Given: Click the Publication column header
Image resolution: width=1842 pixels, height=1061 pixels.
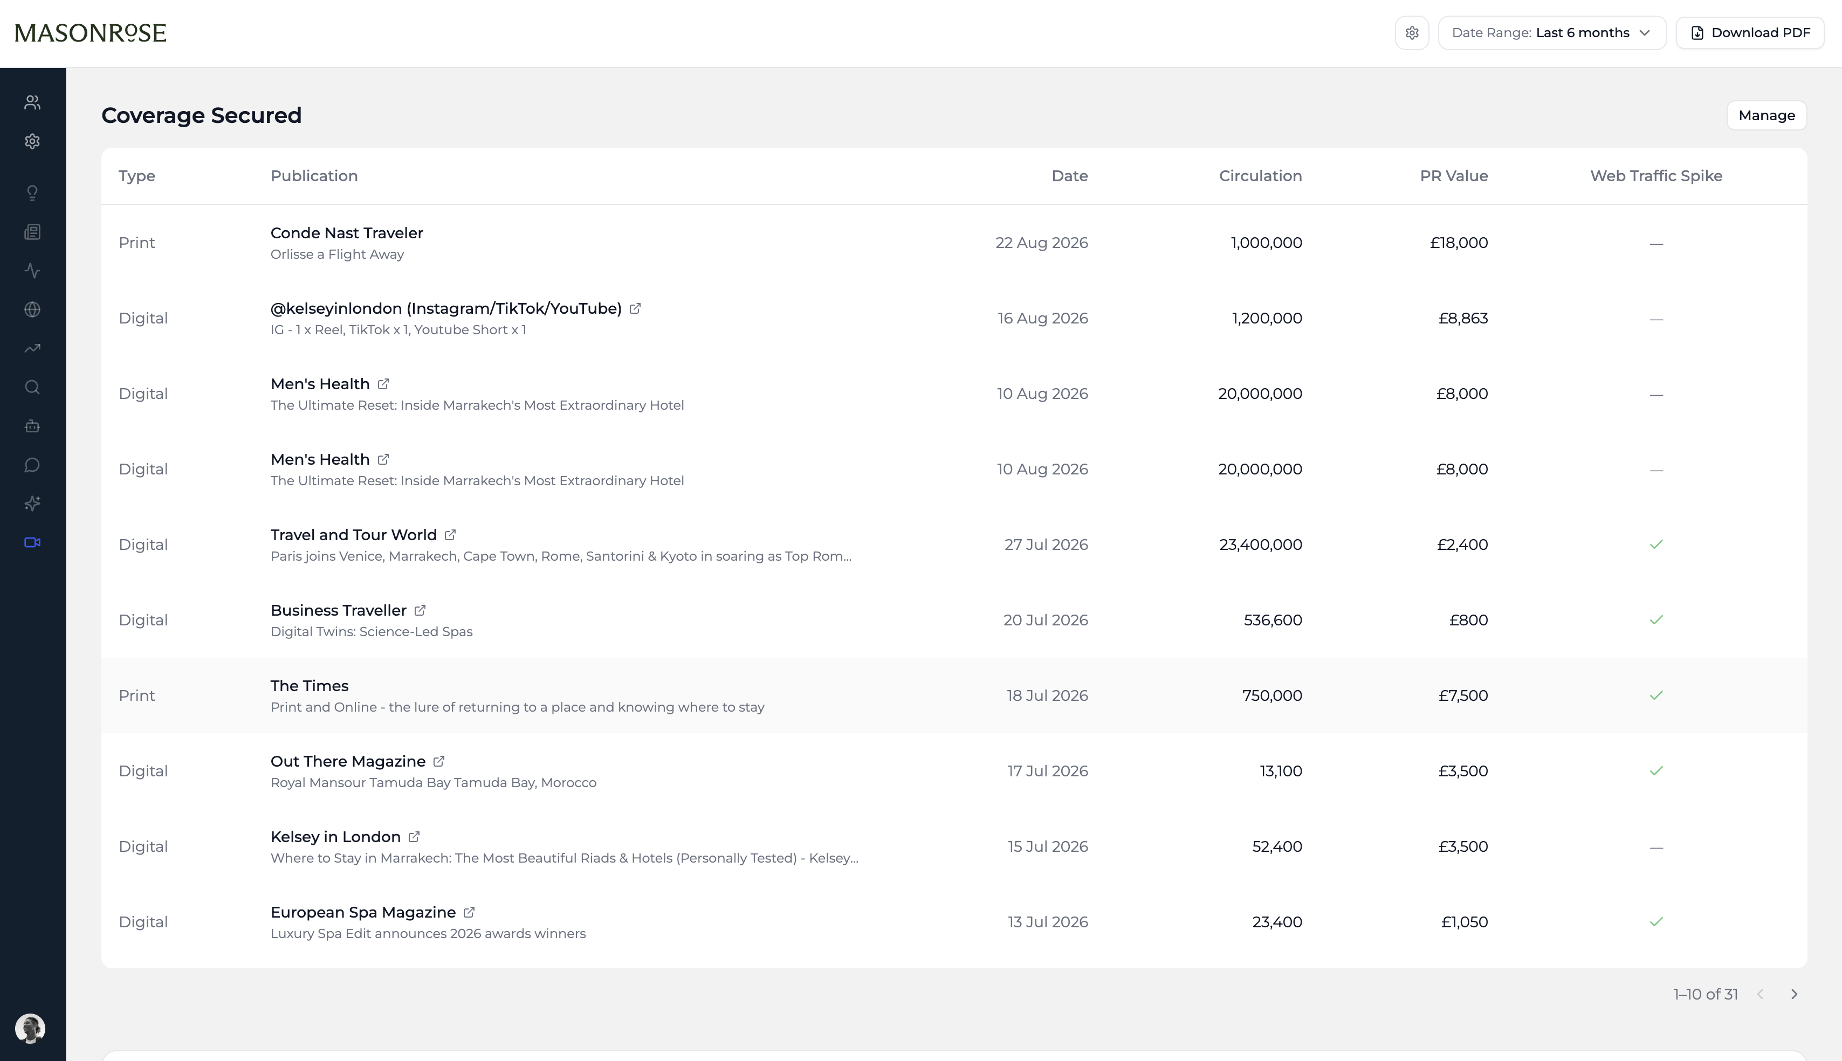Looking at the screenshot, I should pos(314,176).
